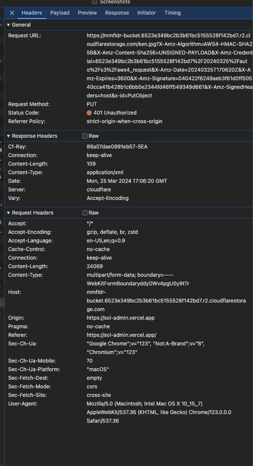Collapse the Response Headers section
The width and height of the screenshot is (253, 466).
tap(9, 136)
